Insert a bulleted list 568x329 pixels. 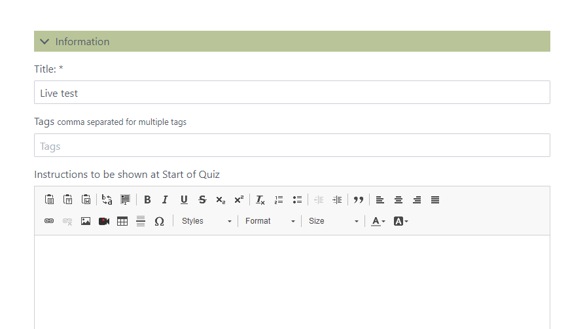[x=297, y=200]
